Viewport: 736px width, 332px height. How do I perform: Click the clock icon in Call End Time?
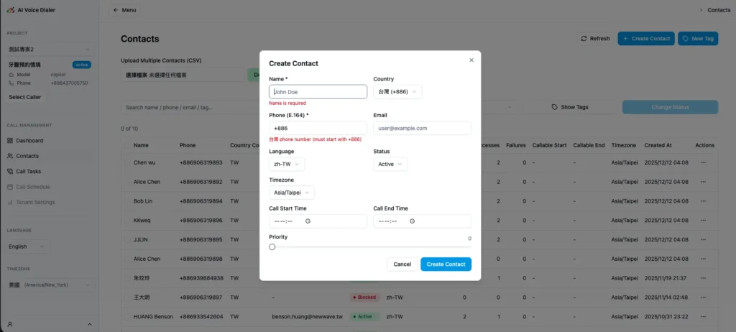coord(412,221)
